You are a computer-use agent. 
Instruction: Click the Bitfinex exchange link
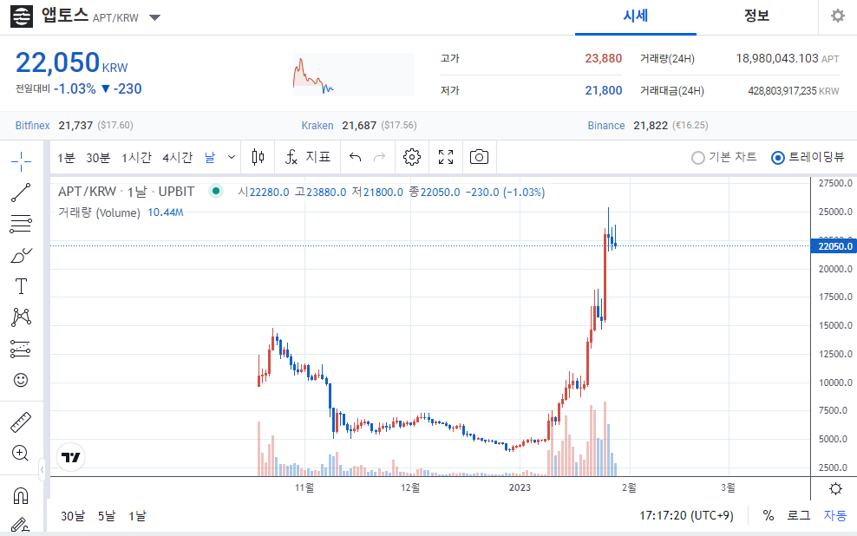[32, 125]
